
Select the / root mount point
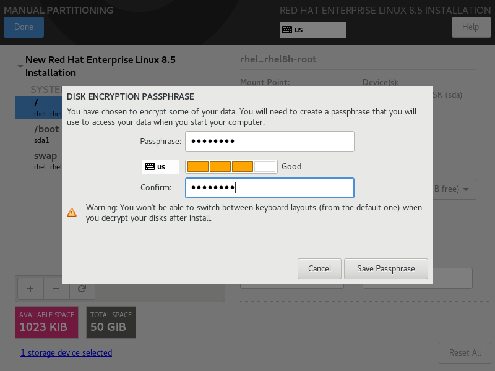coord(39,107)
